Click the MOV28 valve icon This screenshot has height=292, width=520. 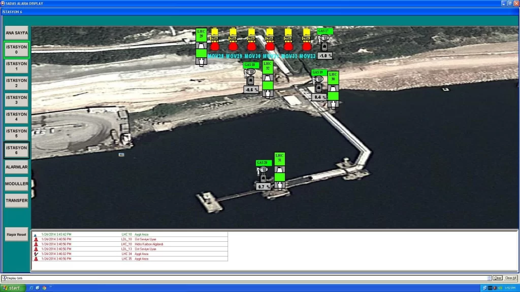coord(215,40)
